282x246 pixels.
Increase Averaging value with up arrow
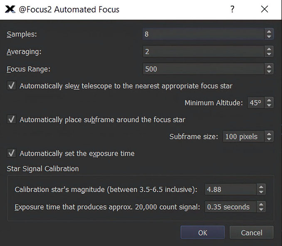(x=269, y=49)
